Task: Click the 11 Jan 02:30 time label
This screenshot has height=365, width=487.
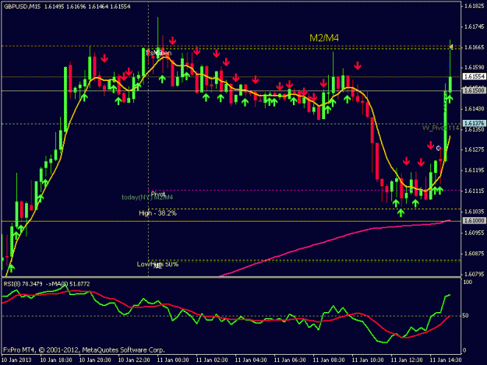Action: coord(212,360)
